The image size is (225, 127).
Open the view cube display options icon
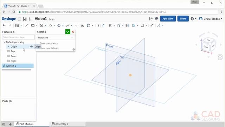tap(220, 57)
